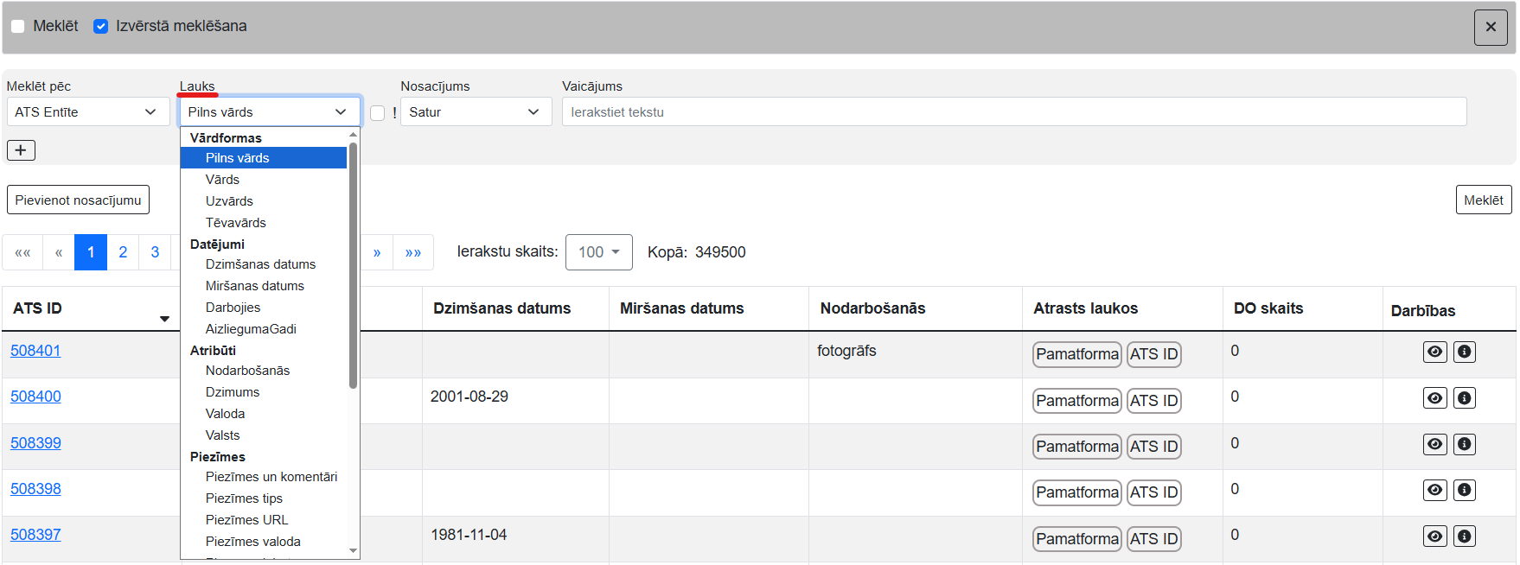The width and height of the screenshot is (1520, 565).
Task: Select Dzimšanas datums from field list
Action: tap(260, 264)
